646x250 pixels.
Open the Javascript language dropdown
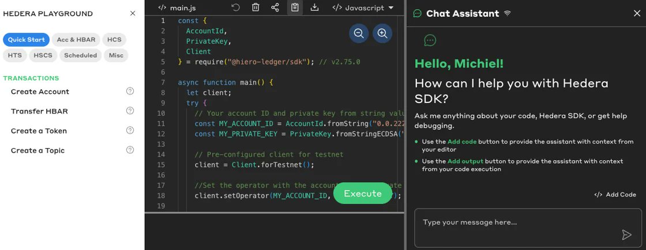coord(363,7)
